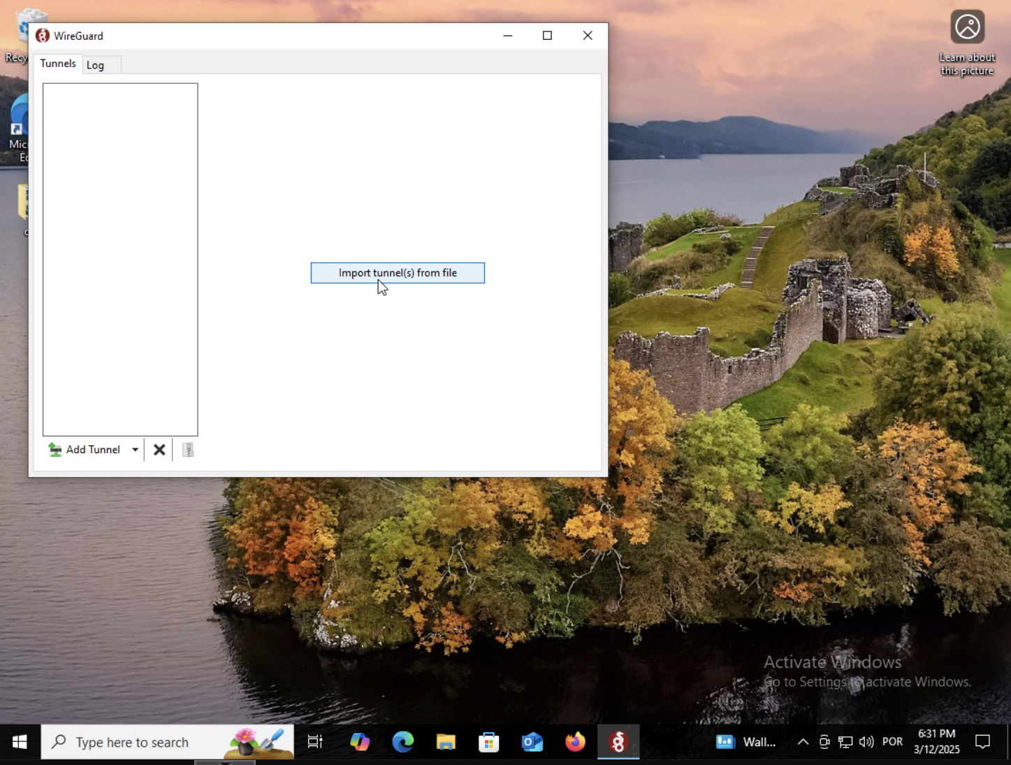The width and height of the screenshot is (1011, 765).
Task: Click the WireGuard logo in the title bar
Action: pyautogui.click(x=43, y=36)
